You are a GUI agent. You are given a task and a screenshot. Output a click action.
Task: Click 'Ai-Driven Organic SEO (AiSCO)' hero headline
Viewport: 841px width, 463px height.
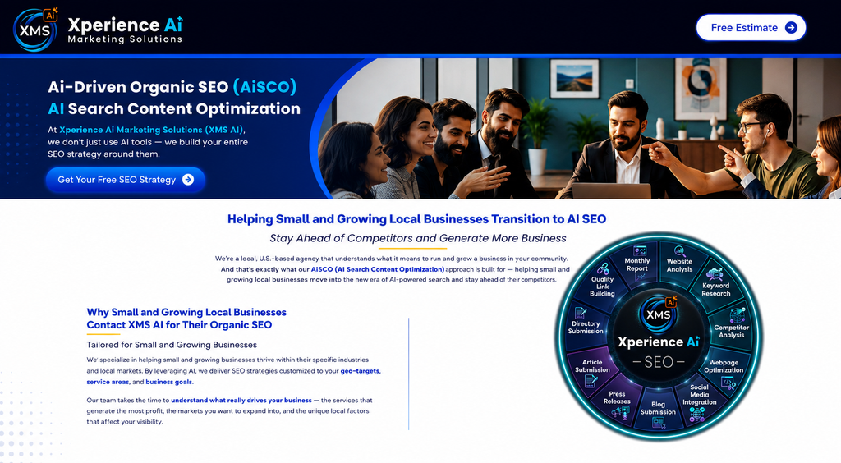pos(172,87)
